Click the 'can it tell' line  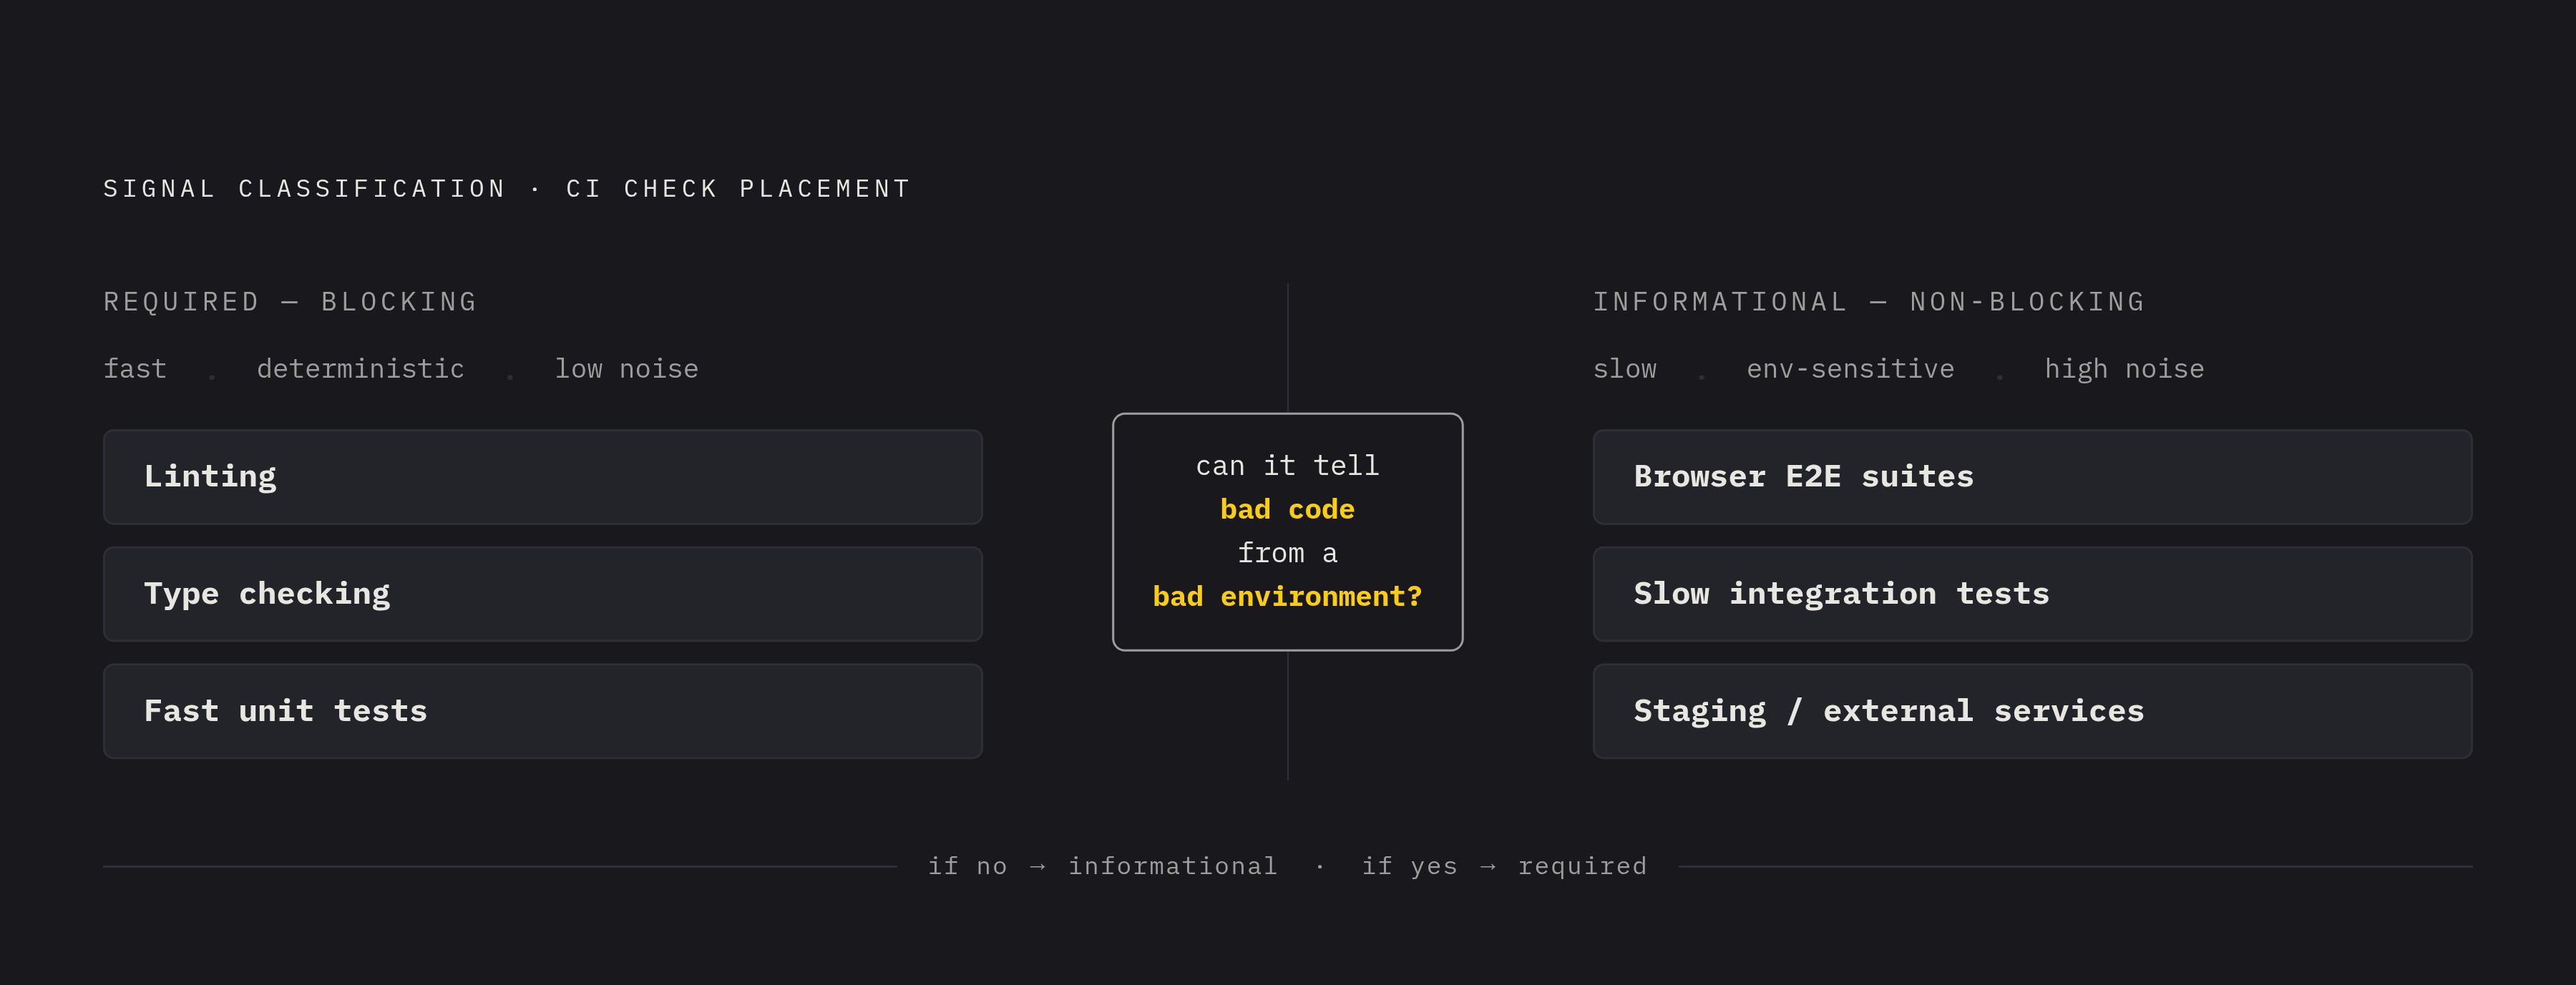pos(1287,466)
